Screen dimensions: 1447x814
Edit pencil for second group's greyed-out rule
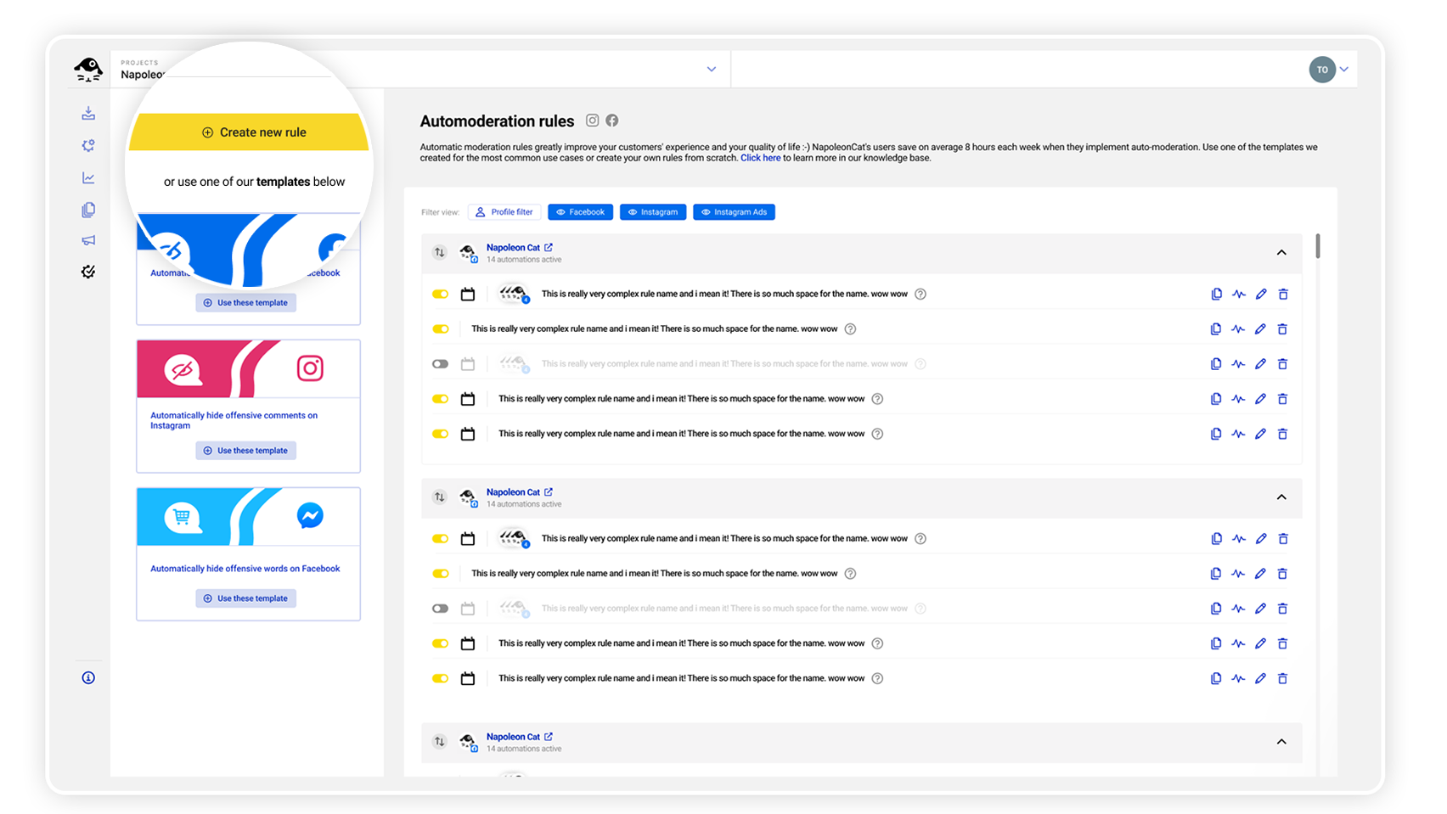[x=1260, y=609]
